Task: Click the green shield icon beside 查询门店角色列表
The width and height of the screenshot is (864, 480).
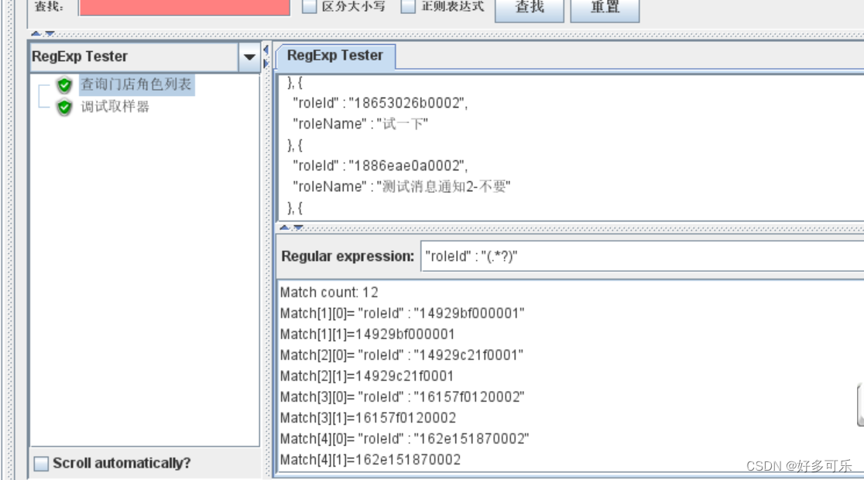Action: [x=64, y=85]
